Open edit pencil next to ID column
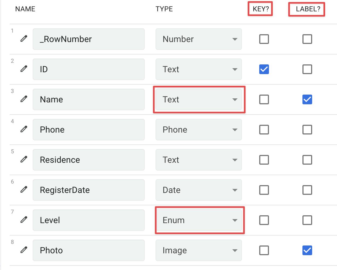 pos(24,69)
